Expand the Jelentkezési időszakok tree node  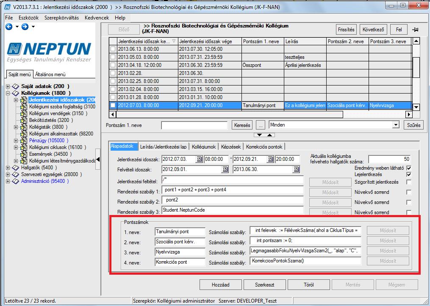(16, 100)
